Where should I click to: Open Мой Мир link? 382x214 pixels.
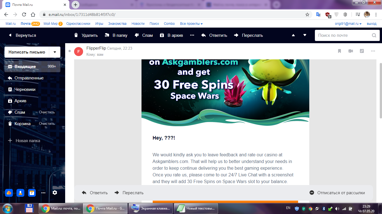(x=51, y=24)
